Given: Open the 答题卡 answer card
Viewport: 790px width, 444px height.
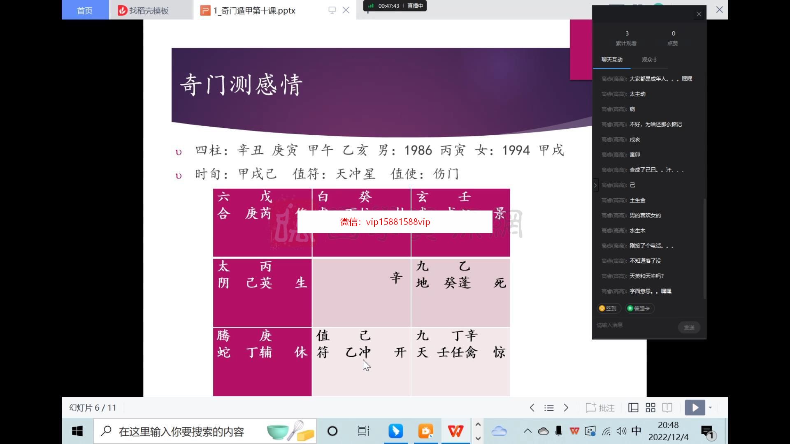Looking at the screenshot, I should pos(639,308).
